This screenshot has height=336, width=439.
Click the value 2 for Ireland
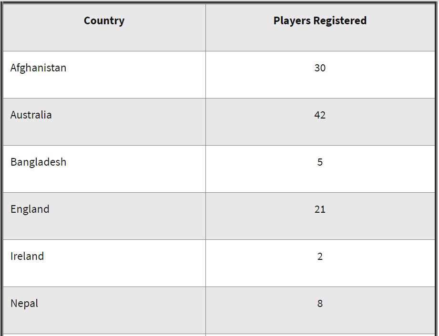(x=320, y=257)
